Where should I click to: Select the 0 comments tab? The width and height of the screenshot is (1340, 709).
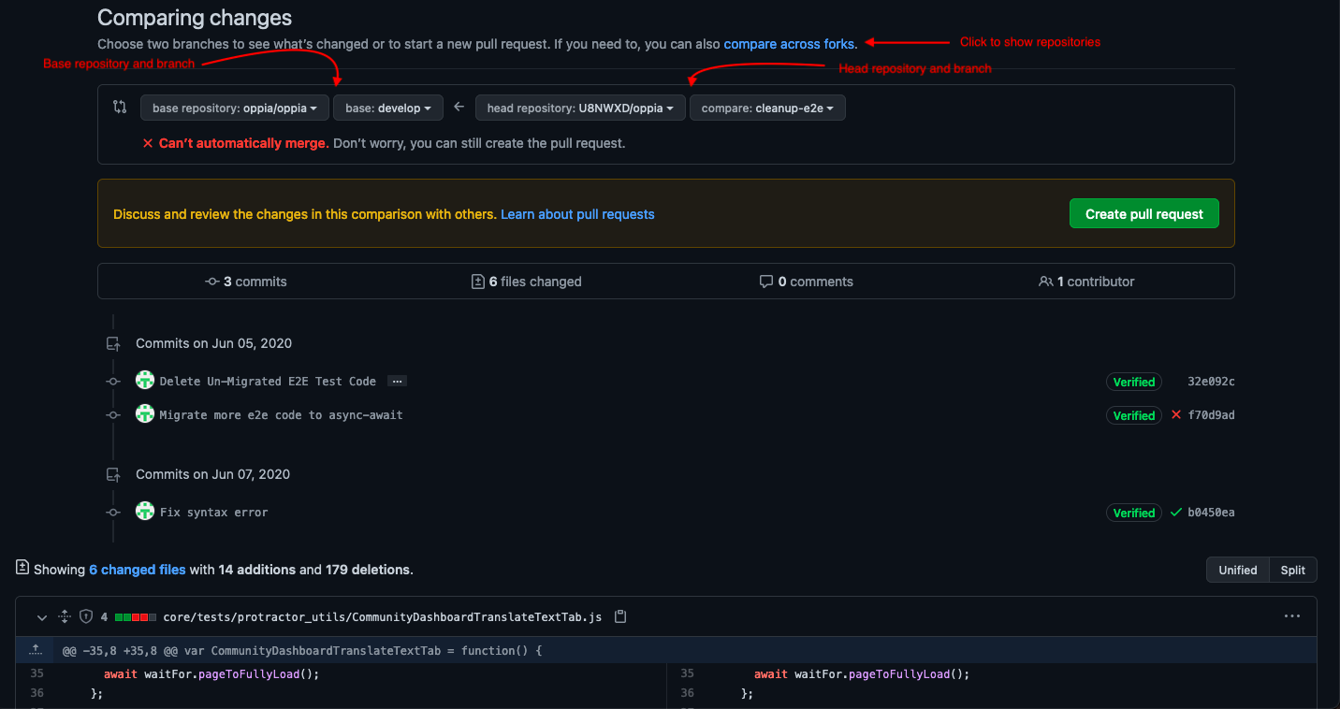tap(807, 282)
